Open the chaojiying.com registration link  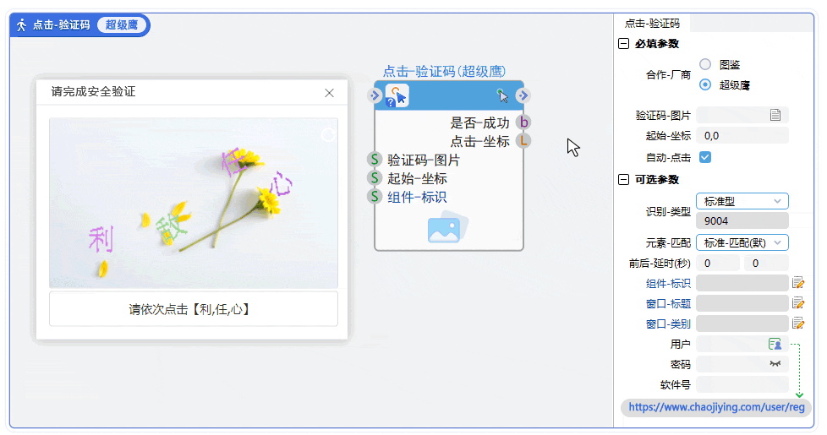(716, 407)
